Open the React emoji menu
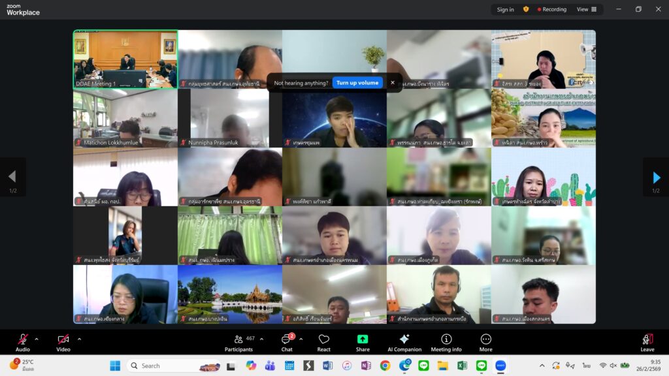The width and height of the screenshot is (669, 376). 324,341
